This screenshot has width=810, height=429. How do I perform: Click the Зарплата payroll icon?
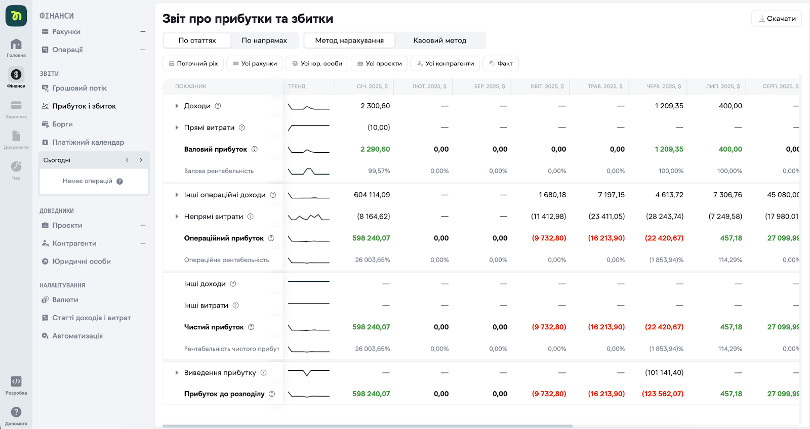coord(16,106)
